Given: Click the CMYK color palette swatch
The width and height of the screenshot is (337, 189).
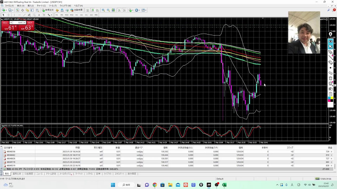Looking at the screenshot, I should (330, 99).
